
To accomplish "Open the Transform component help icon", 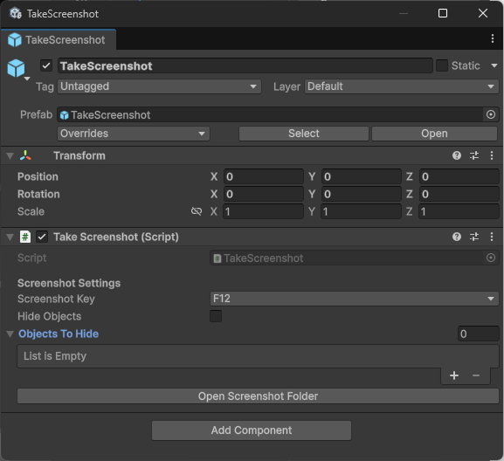I will click(x=457, y=155).
